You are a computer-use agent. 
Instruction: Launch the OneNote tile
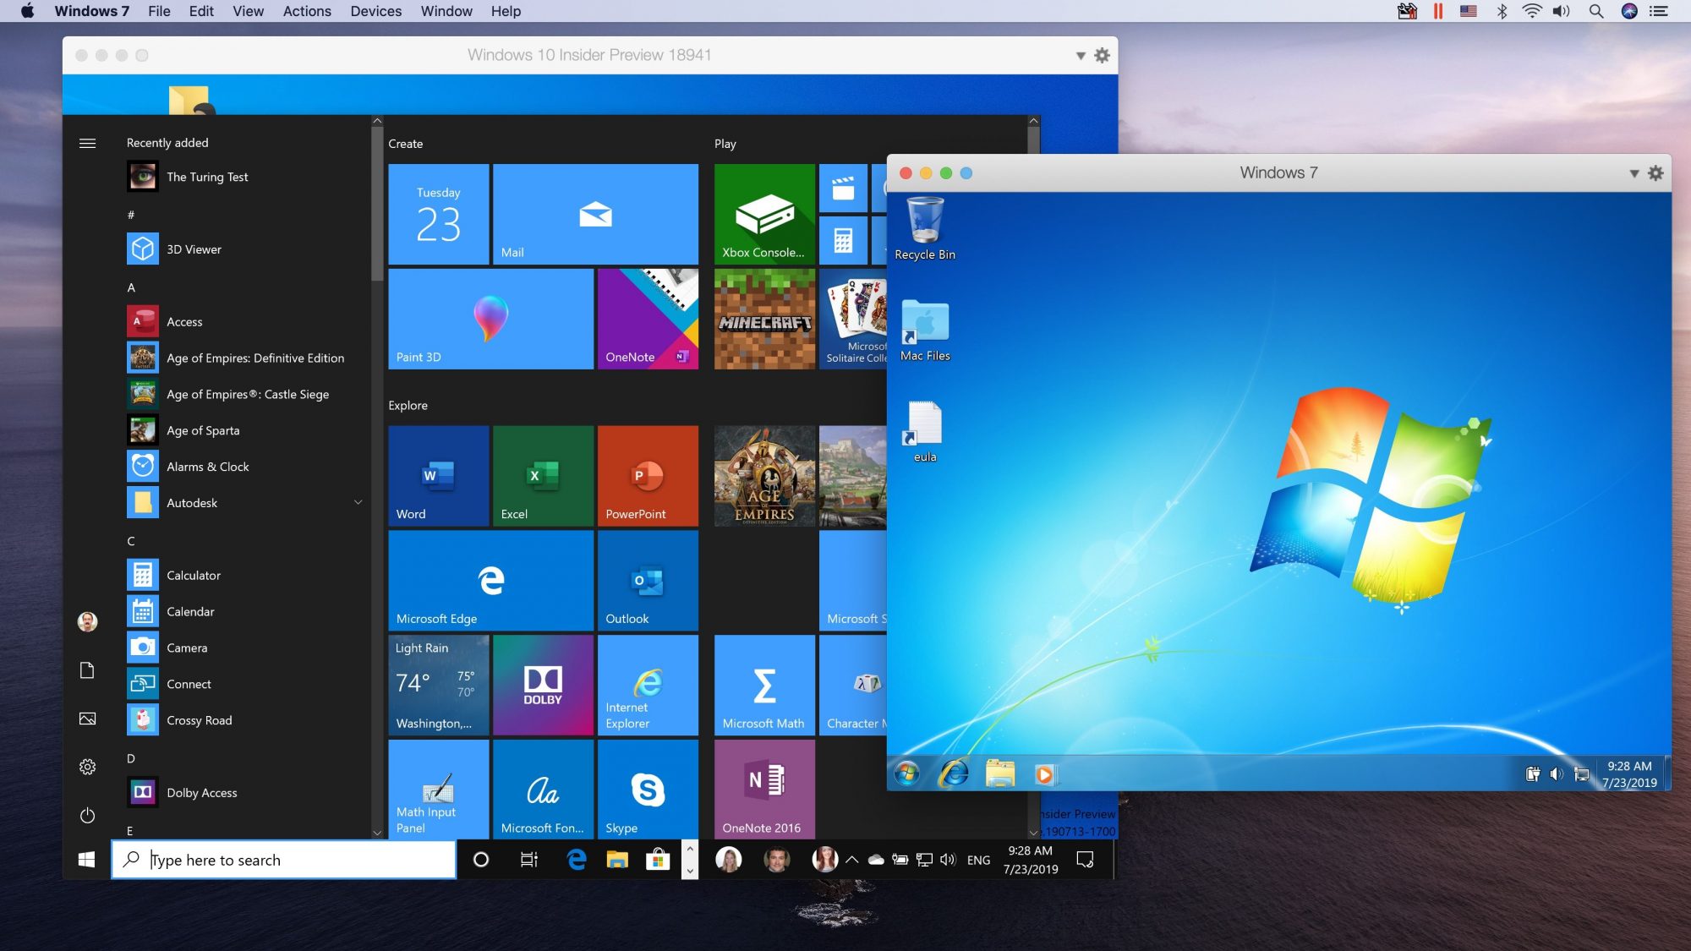648,319
